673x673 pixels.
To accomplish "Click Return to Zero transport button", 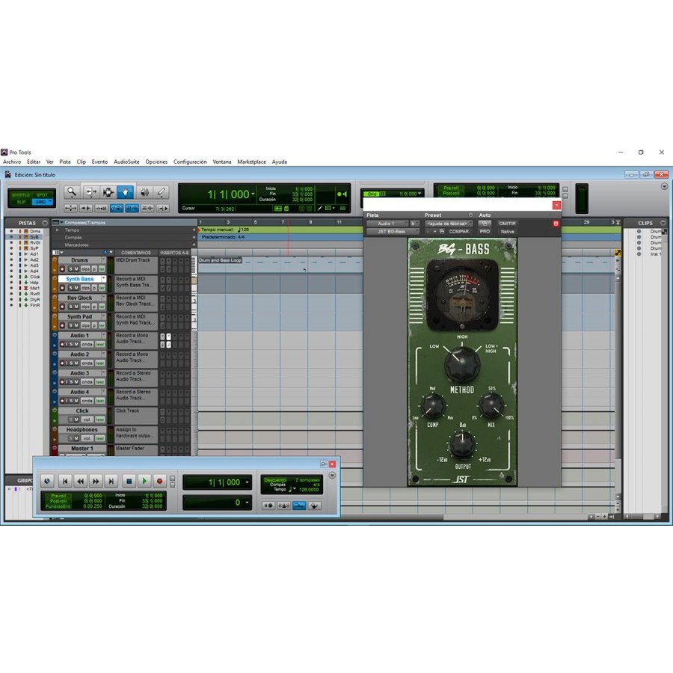I will coord(65,482).
